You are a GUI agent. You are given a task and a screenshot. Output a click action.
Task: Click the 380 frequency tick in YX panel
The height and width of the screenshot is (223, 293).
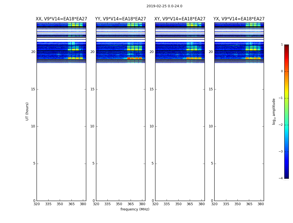[x=261, y=204]
